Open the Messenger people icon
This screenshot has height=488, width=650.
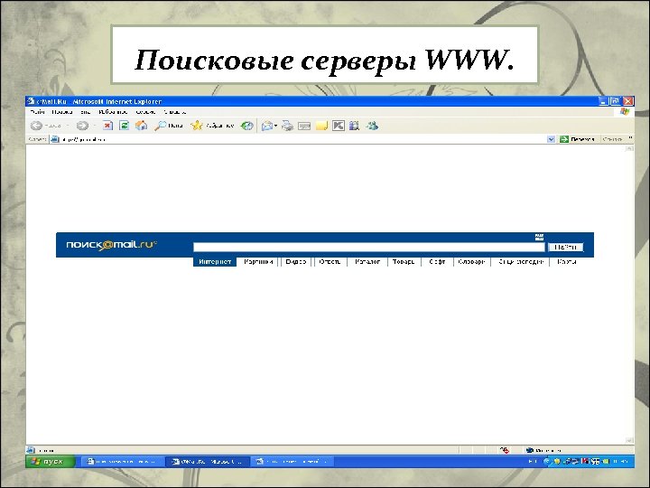[372, 126]
